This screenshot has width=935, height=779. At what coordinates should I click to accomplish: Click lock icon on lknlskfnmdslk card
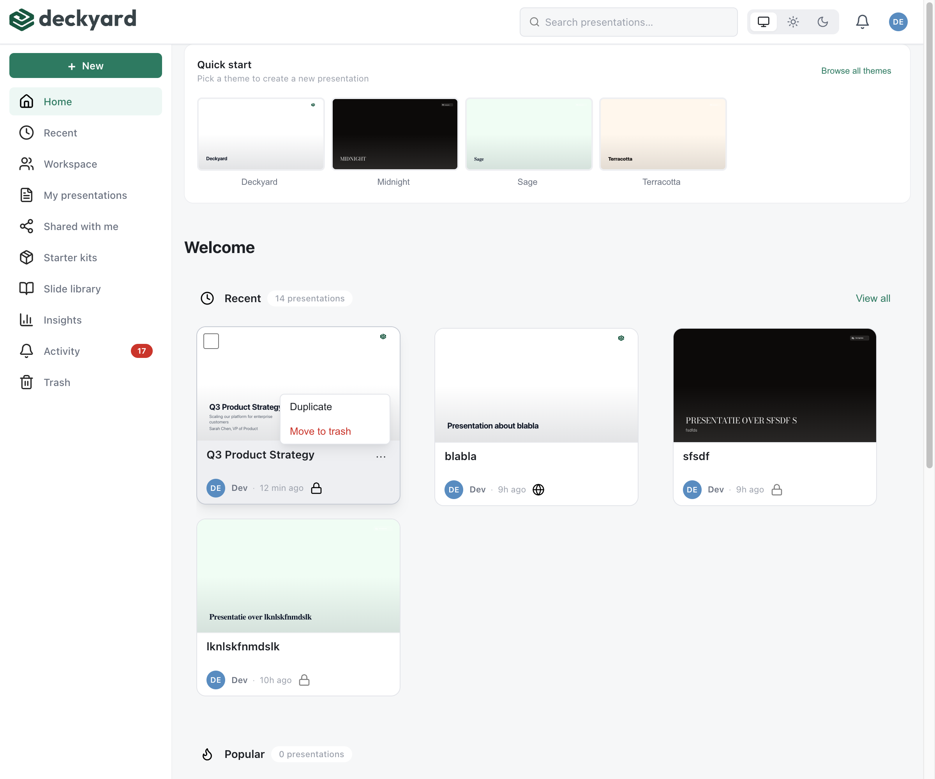(304, 680)
